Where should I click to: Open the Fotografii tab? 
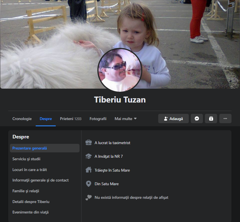pos(98,119)
